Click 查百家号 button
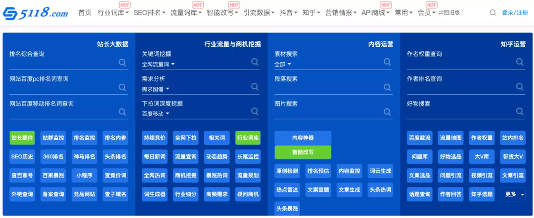Screen dimensions: 534x218 coord(22,176)
